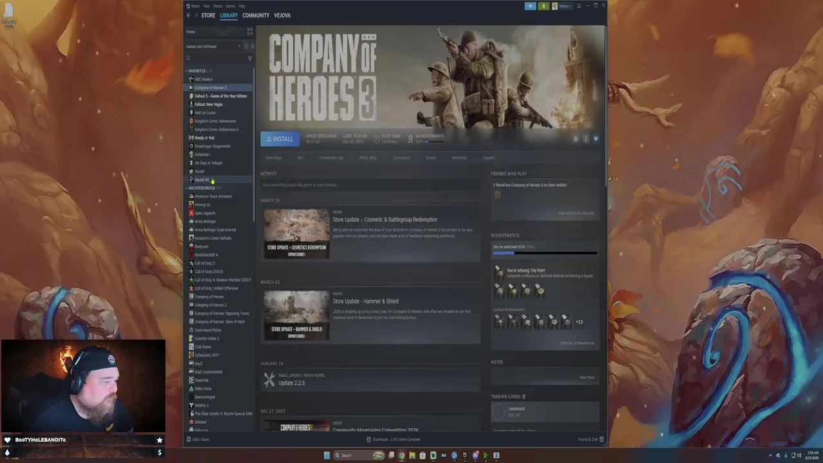Collapse the UNCATEGORIZED category

click(x=201, y=188)
